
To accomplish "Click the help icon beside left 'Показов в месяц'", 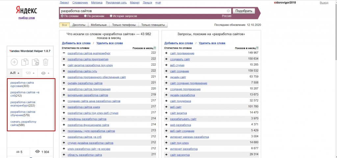I will [155, 48].
